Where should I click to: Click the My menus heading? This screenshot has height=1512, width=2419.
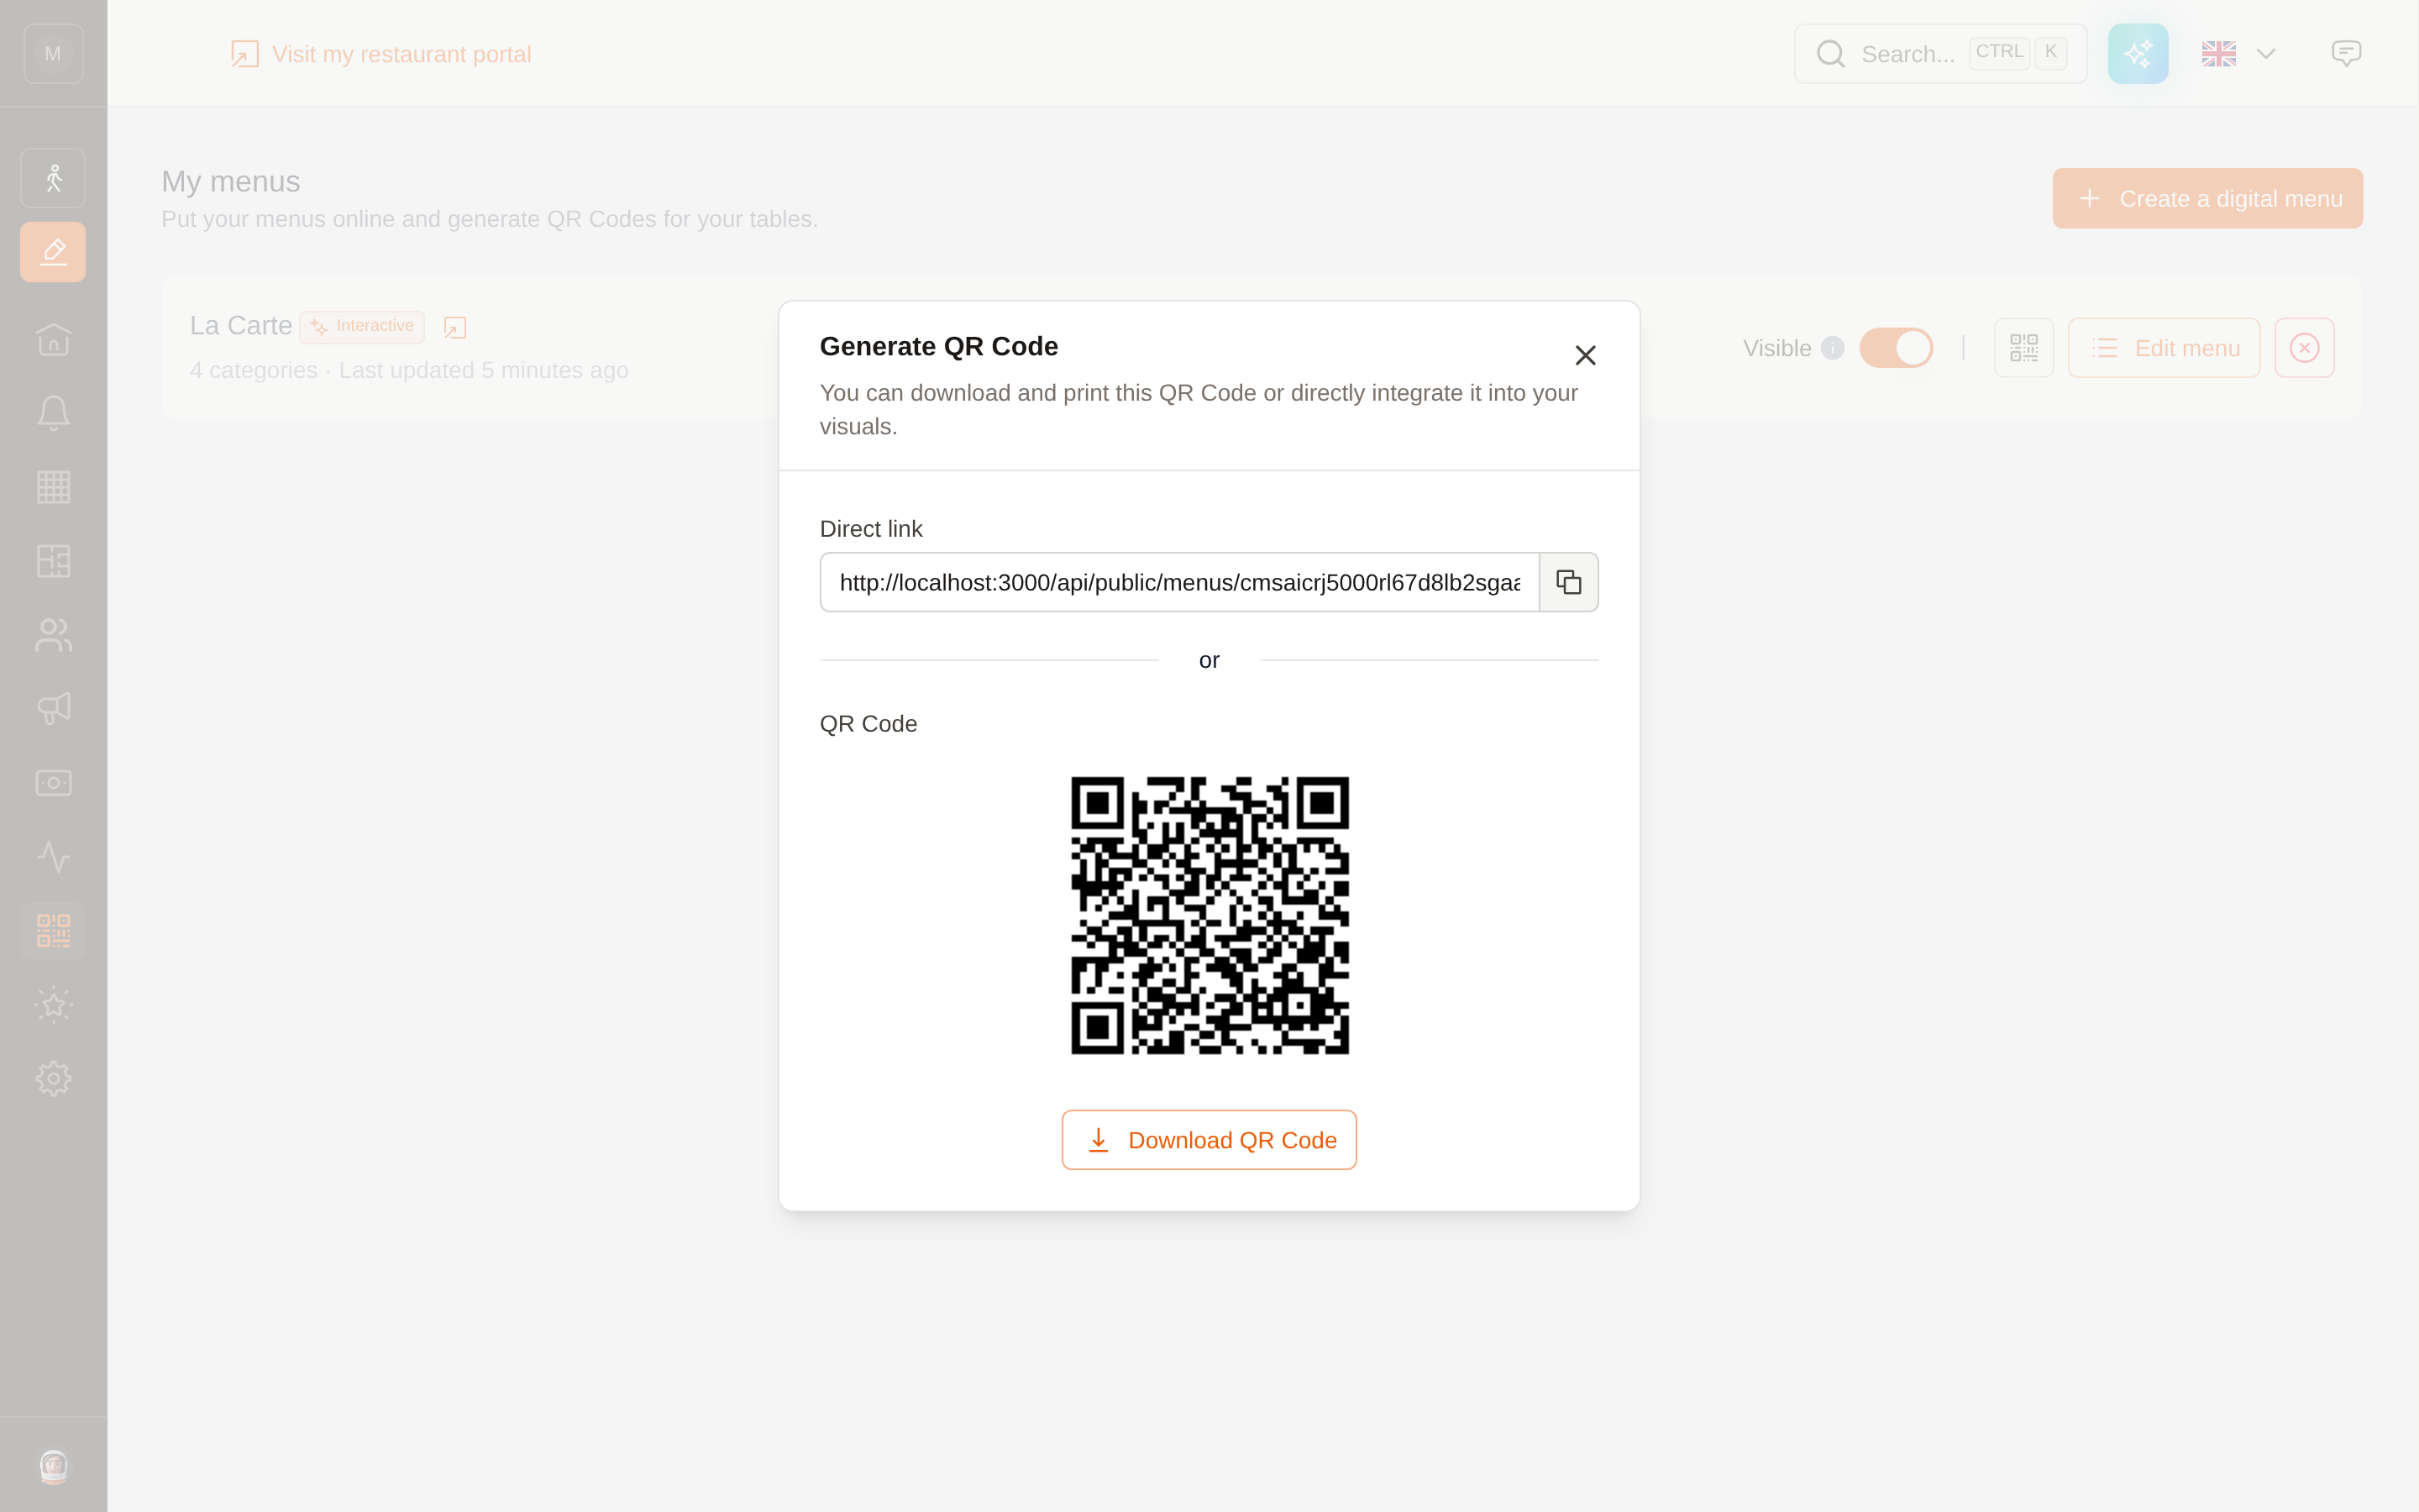[231, 181]
